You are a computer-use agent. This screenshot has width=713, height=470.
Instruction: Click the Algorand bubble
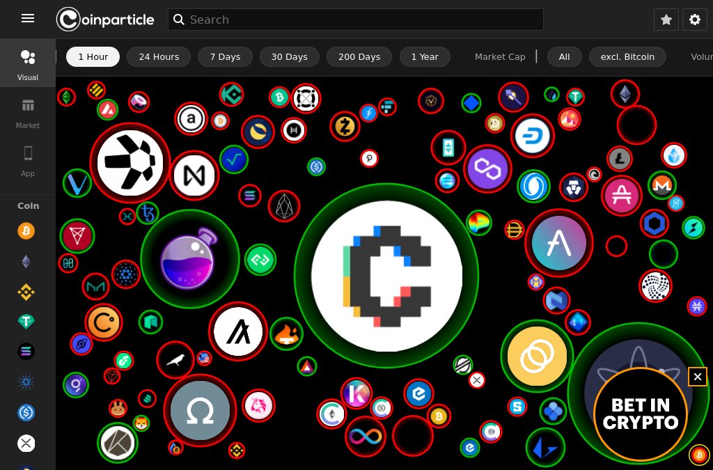click(238, 331)
